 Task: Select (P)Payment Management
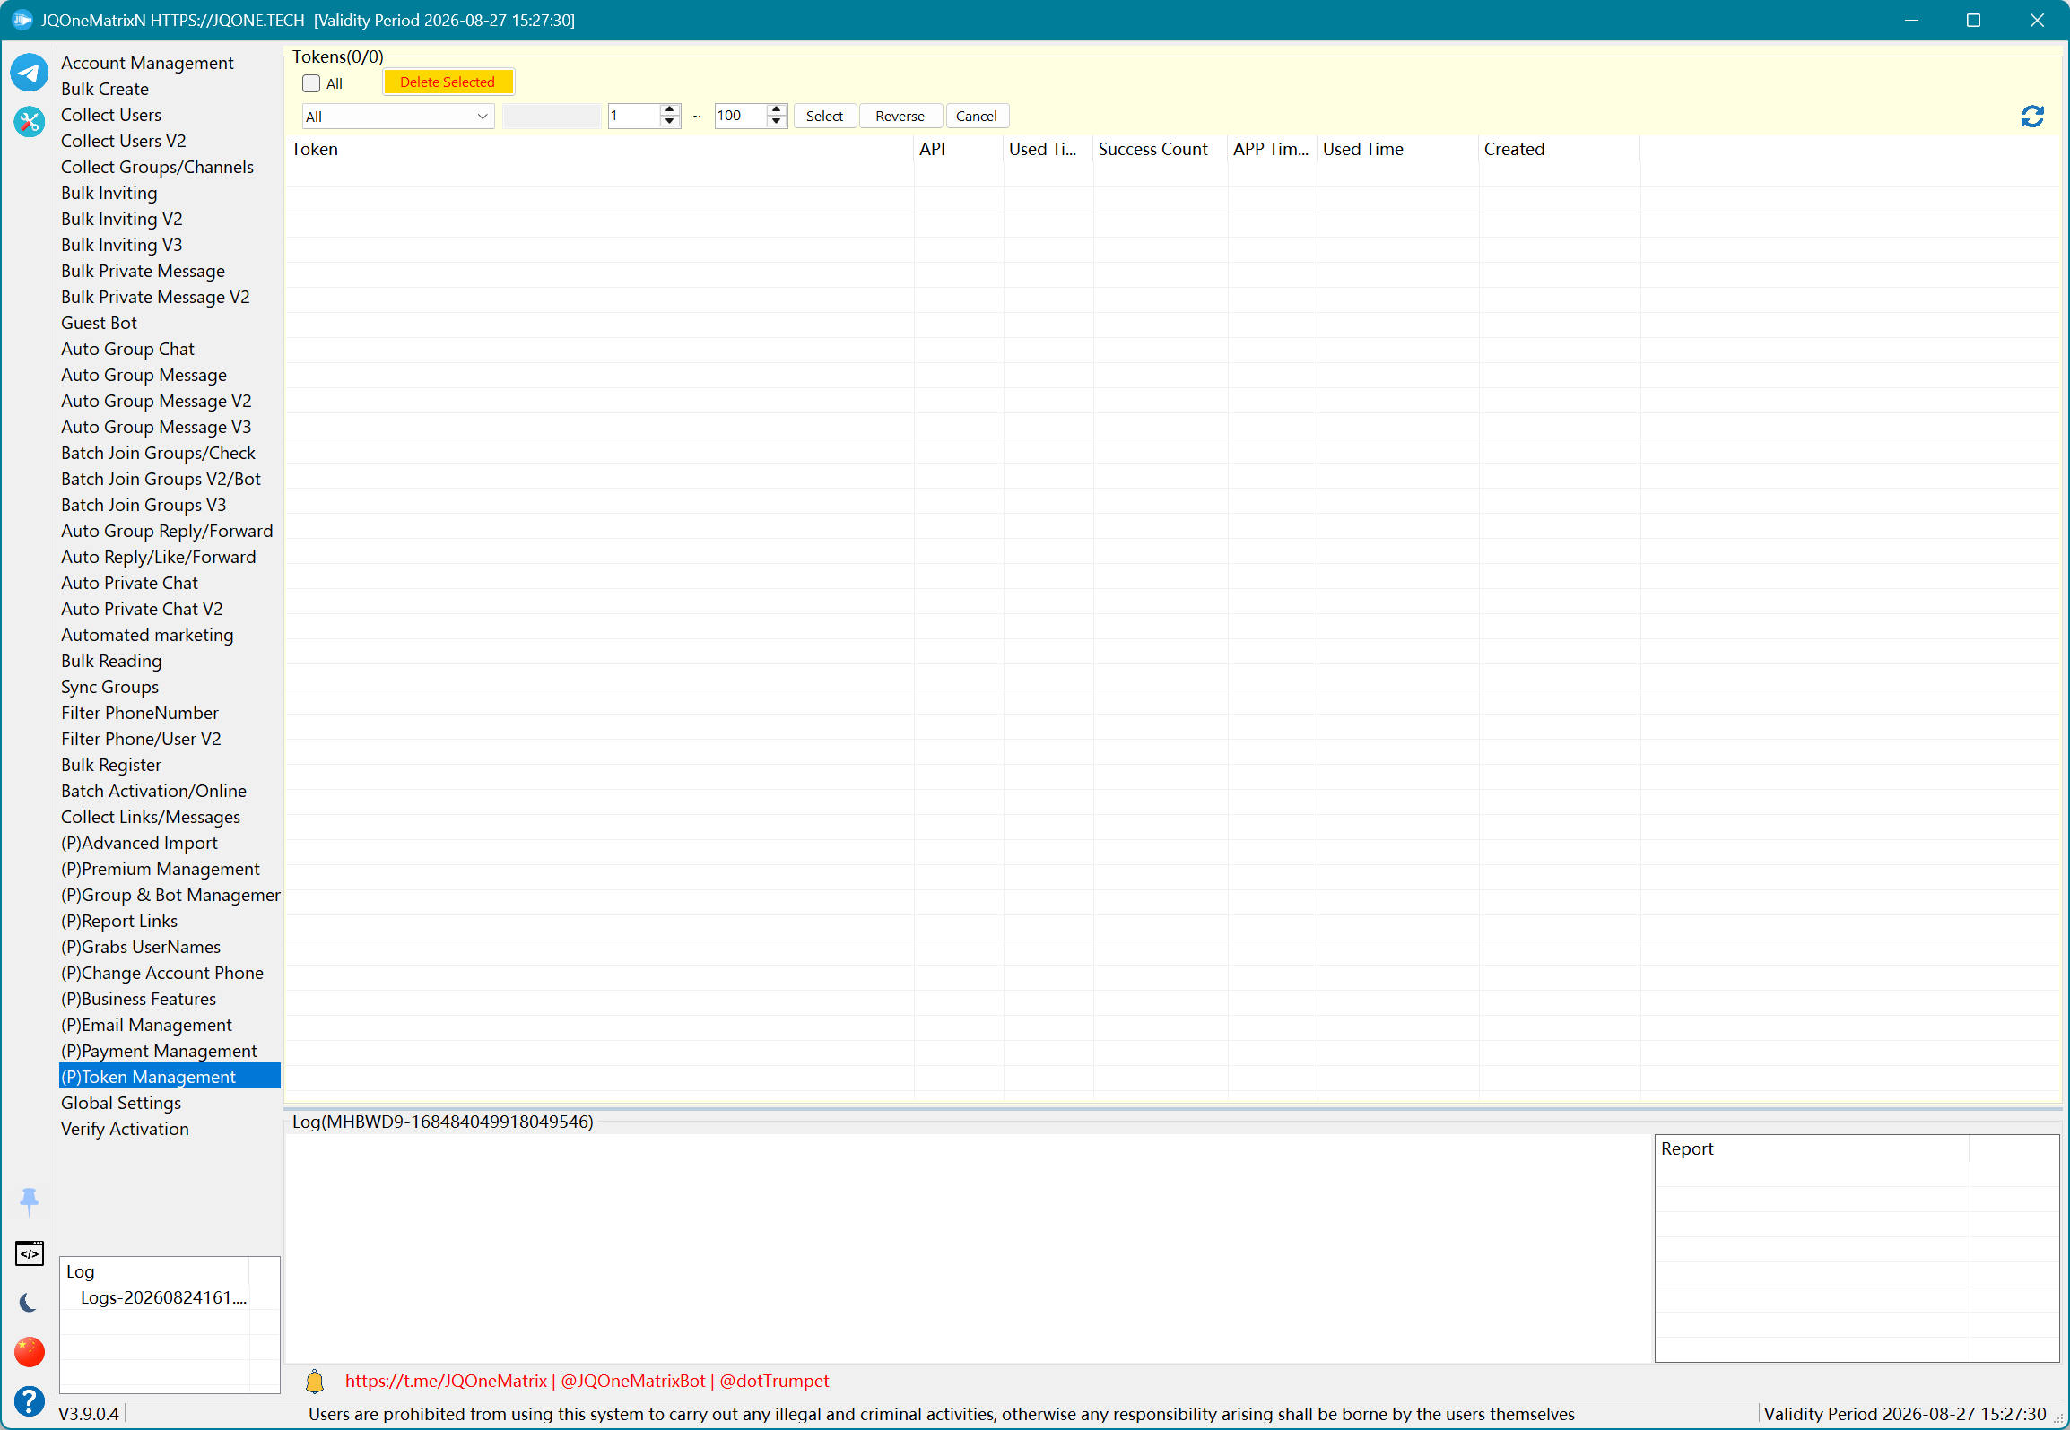tap(159, 1051)
